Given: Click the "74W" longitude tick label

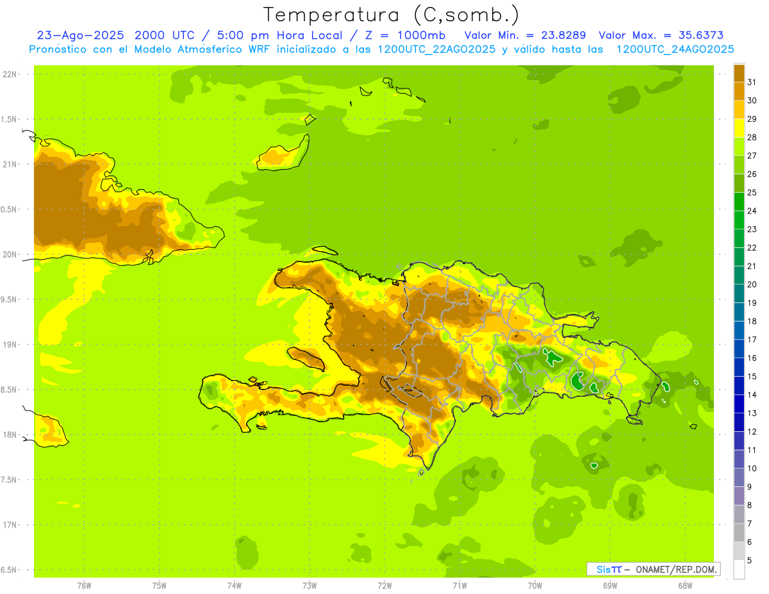Looking at the screenshot, I should click(x=235, y=586).
